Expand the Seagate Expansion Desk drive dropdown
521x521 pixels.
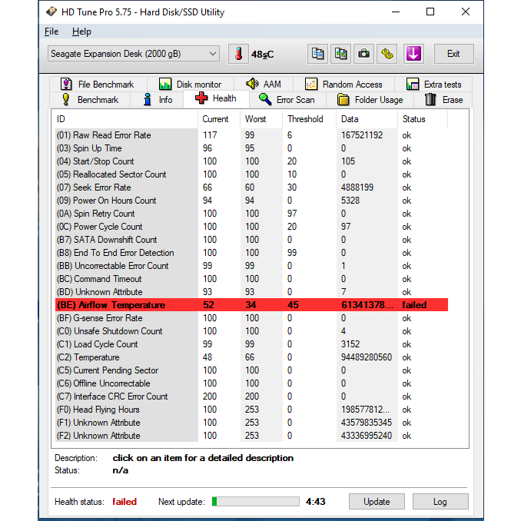(x=213, y=54)
